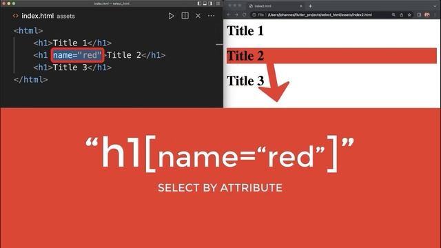The height and width of the screenshot is (248, 441).
Task: Open the browser profile avatar
Action: point(427,14)
